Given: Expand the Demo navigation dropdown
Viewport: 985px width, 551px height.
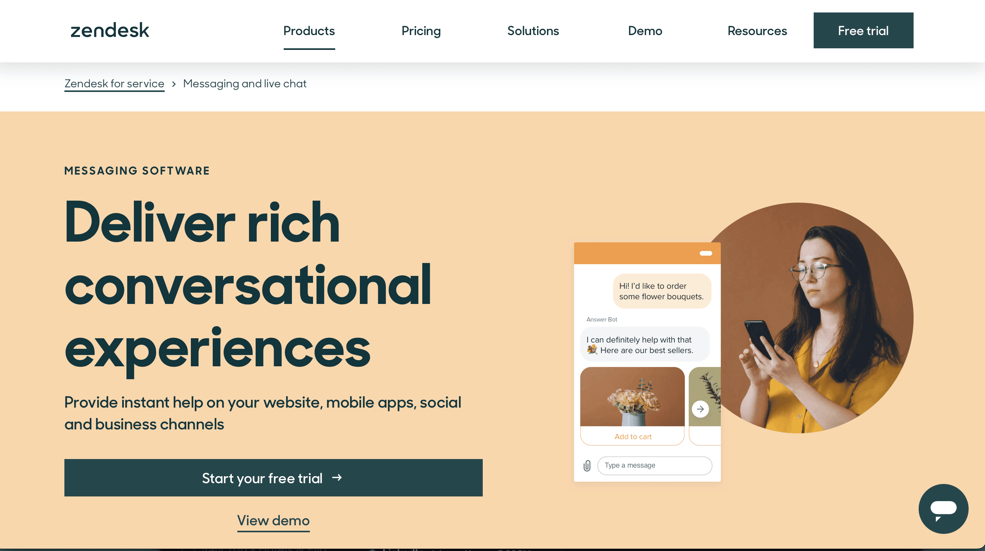Looking at the screenshot, I should (x=645, y=31).
